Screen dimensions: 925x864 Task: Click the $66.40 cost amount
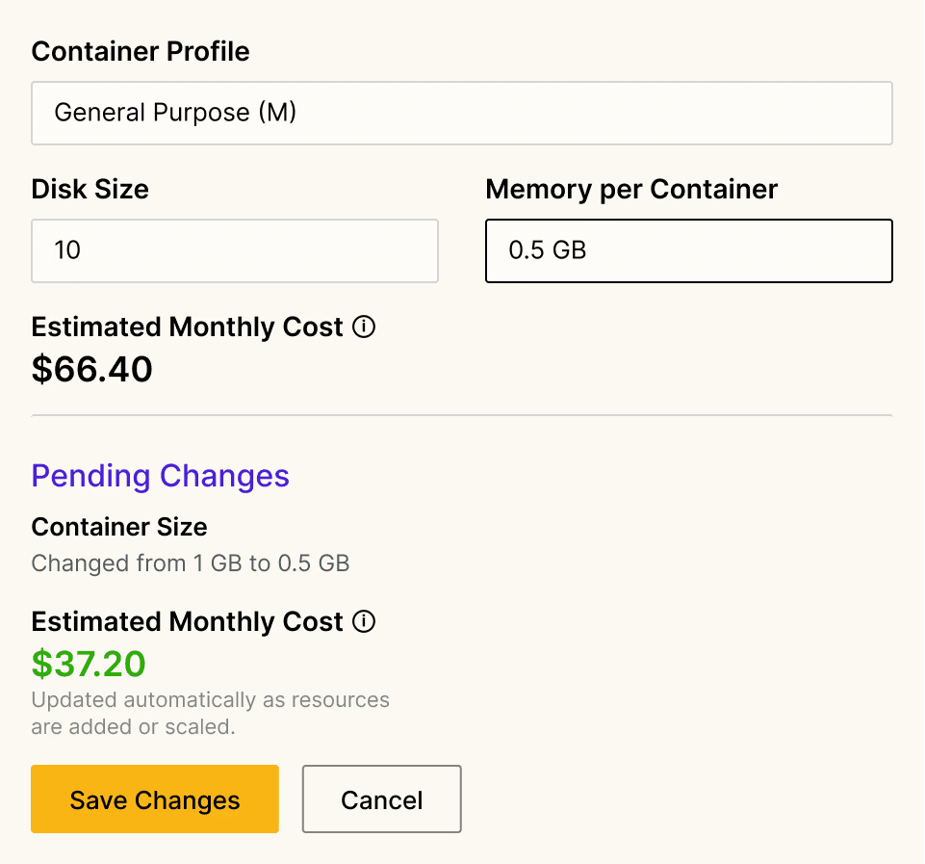(x=91, y=370)
